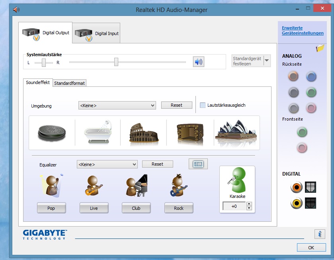Click the green rear analog jack

pos(311,92)
